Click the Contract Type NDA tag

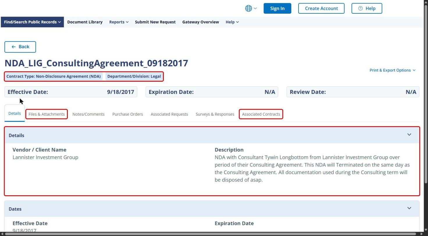[x=54, y=76]
